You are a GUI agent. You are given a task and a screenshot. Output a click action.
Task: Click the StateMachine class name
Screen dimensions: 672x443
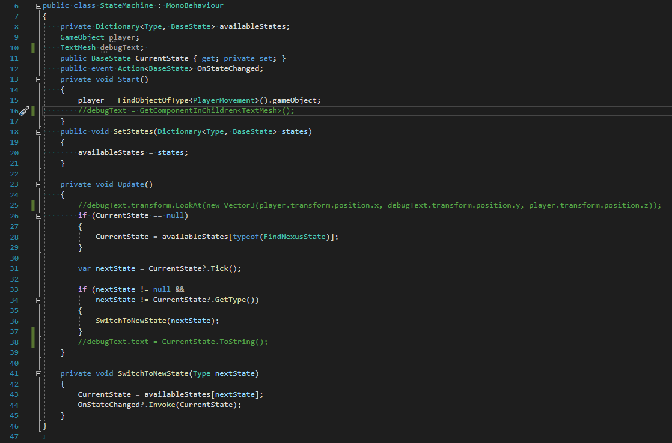click(x=126, y=5)
